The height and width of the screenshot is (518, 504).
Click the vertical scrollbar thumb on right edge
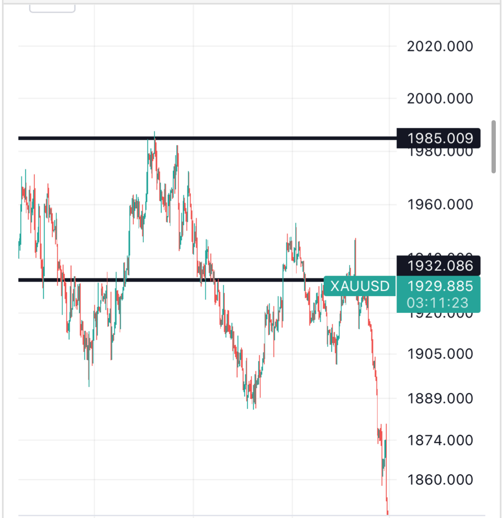click(x=494, y=147)
